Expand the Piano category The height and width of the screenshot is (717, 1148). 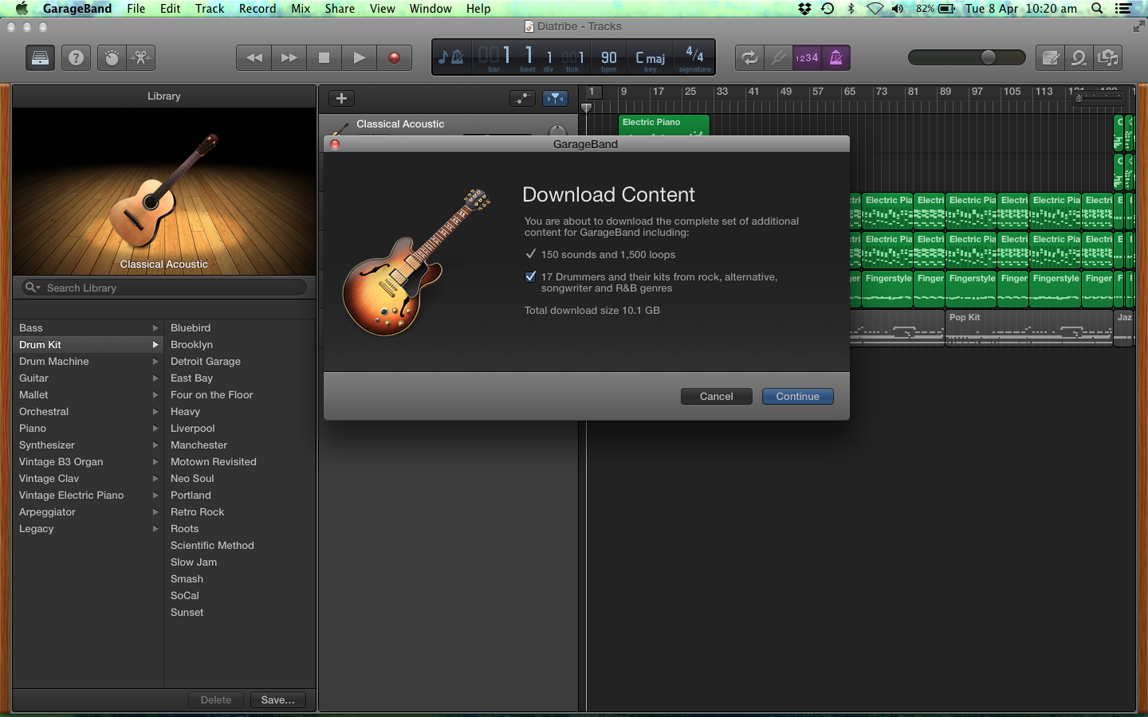155,429
